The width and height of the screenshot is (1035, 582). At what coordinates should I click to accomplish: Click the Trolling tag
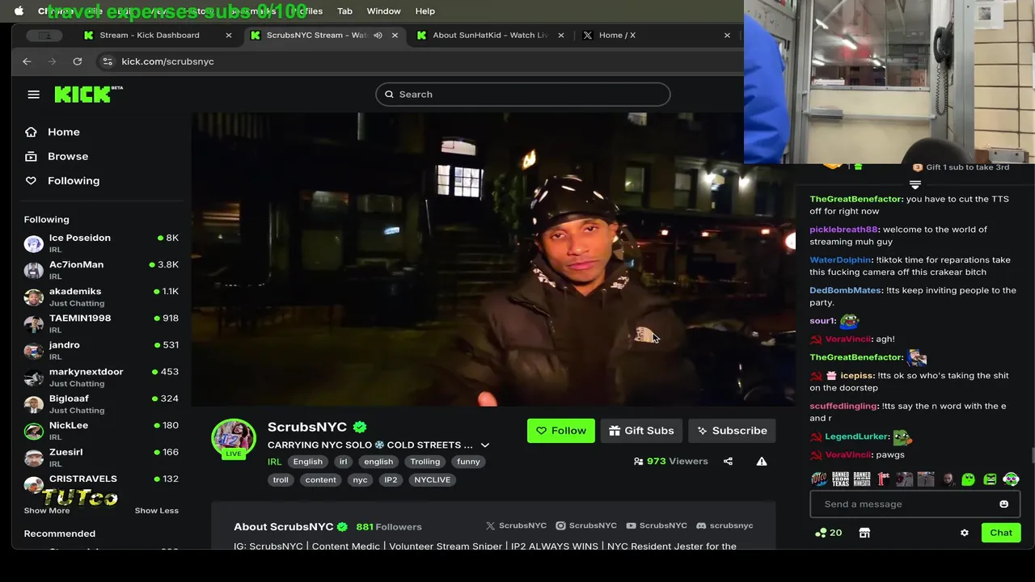[425, 462]
